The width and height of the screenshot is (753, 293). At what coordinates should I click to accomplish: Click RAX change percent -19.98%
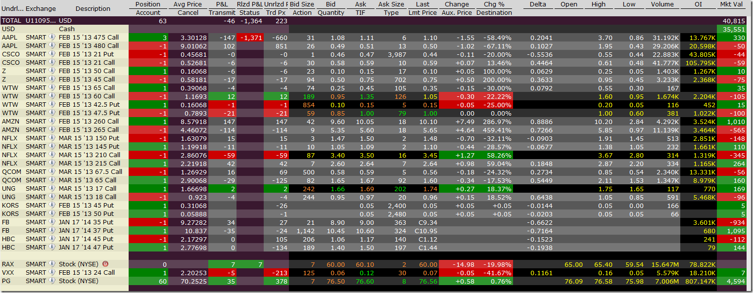point(497,264)
